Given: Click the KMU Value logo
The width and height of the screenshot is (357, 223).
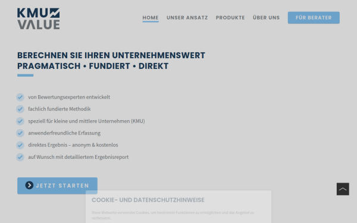Looking at the screenshot, I should [x=39, y=18].
